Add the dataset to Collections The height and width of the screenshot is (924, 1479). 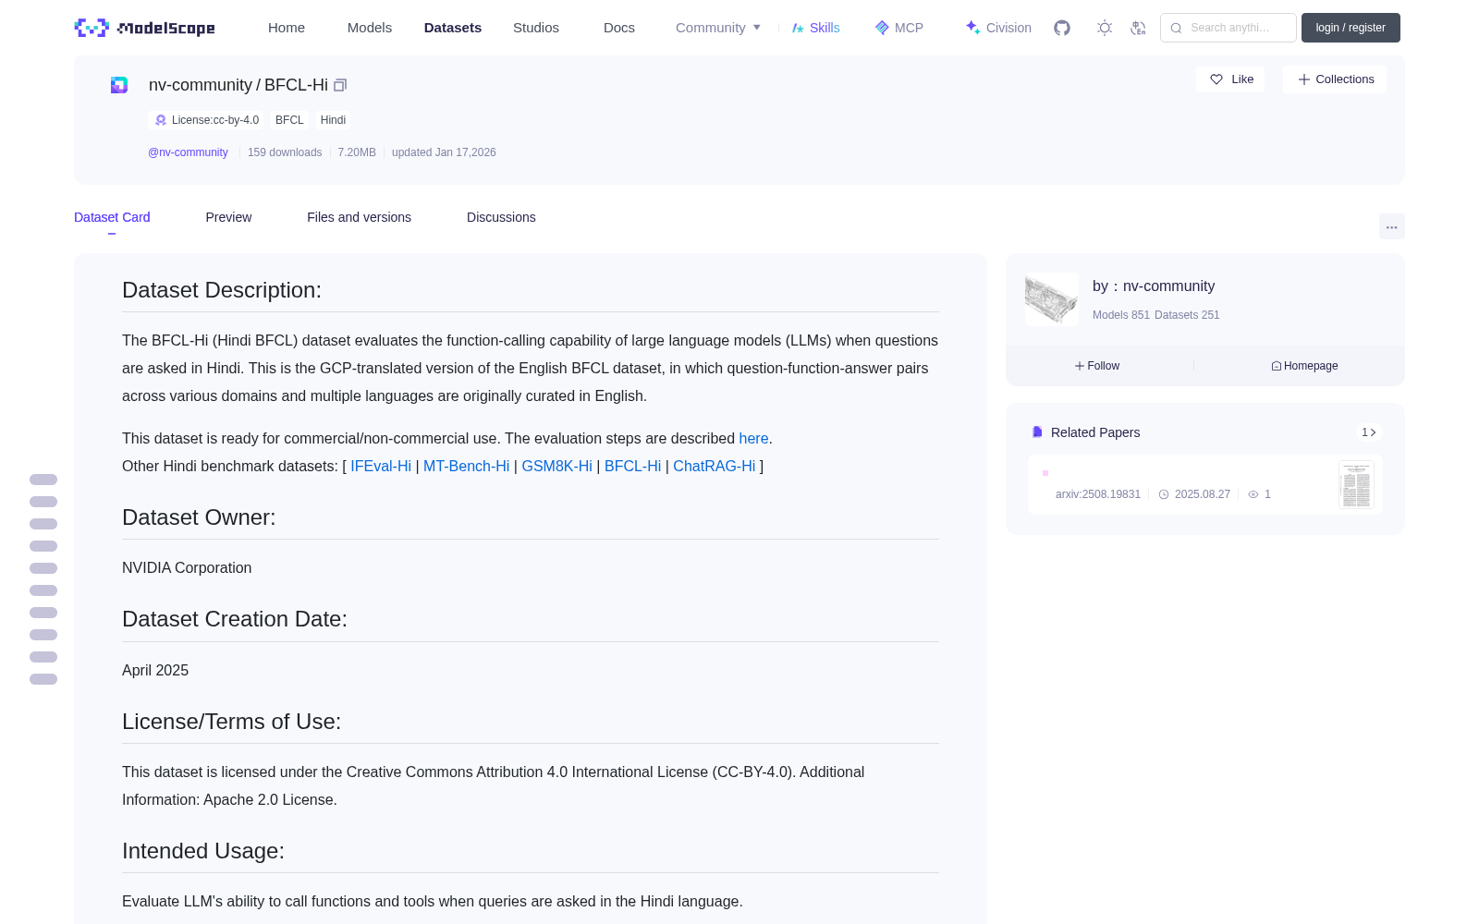click(1335, 79)
